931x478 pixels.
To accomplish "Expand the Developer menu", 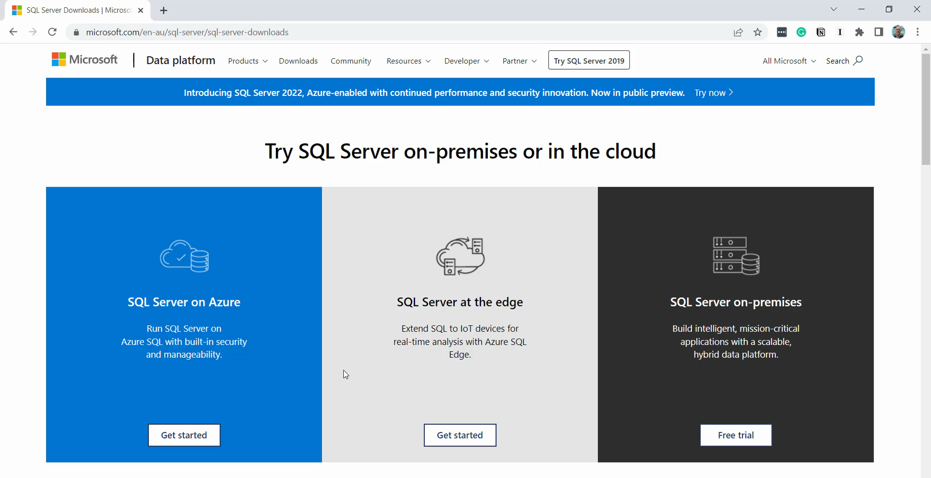I will 466,61.
